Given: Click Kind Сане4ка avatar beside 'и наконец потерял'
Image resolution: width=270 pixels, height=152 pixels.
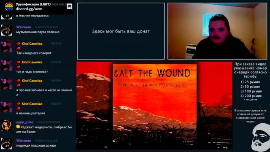Looking at the screenshot, I should (x=6, y=107).
